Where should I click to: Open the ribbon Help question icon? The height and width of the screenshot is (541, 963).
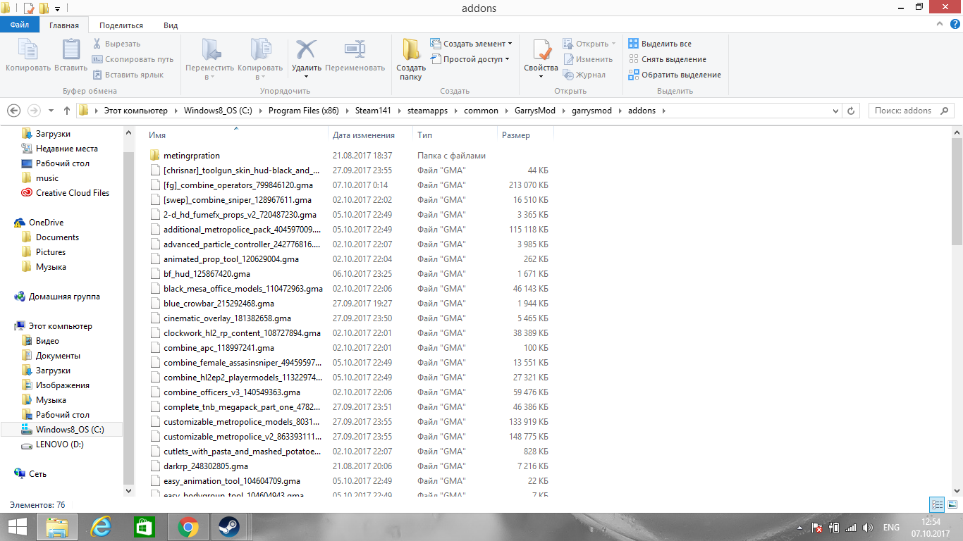955,24
